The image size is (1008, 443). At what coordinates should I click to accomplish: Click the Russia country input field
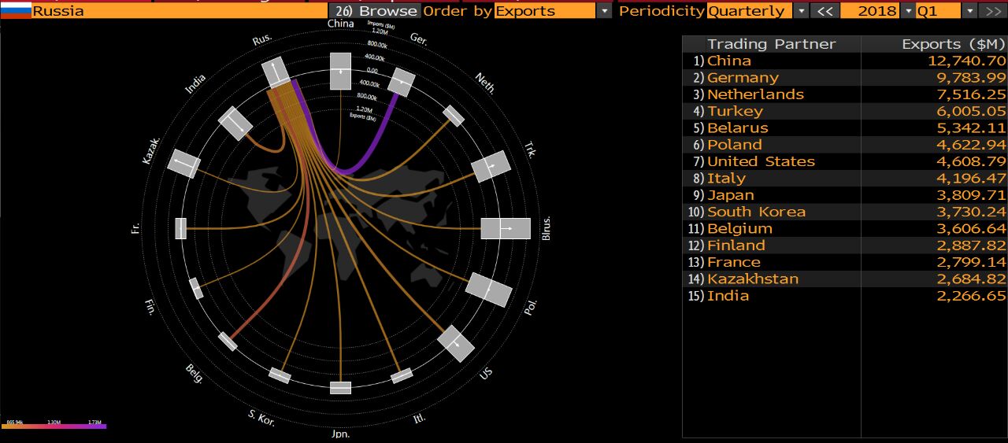(x=180, y=10)
